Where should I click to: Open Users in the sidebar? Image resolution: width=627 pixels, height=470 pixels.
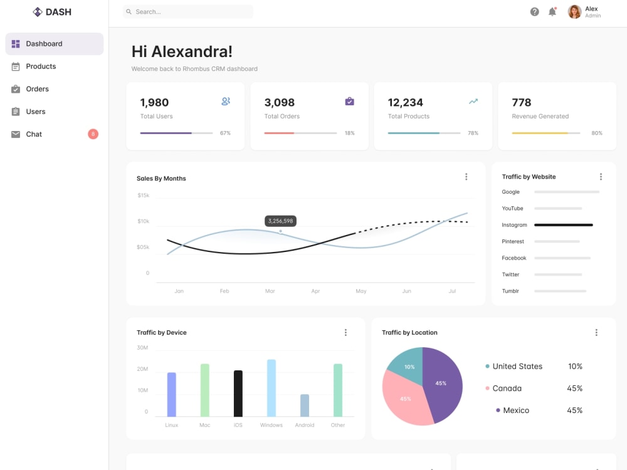tap(55, 112)
